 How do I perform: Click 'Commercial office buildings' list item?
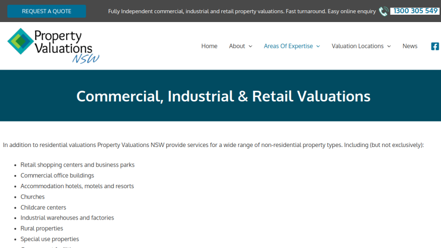click(57, 175)
